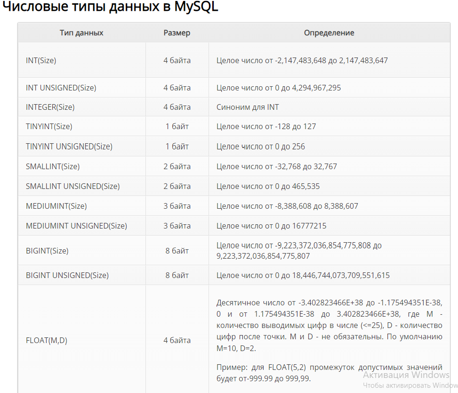Click the '8 байт' cell for BIGINT UNSIGNED
Screen dimensions: 458x393
pyautogui.click(x=177, y=275)
